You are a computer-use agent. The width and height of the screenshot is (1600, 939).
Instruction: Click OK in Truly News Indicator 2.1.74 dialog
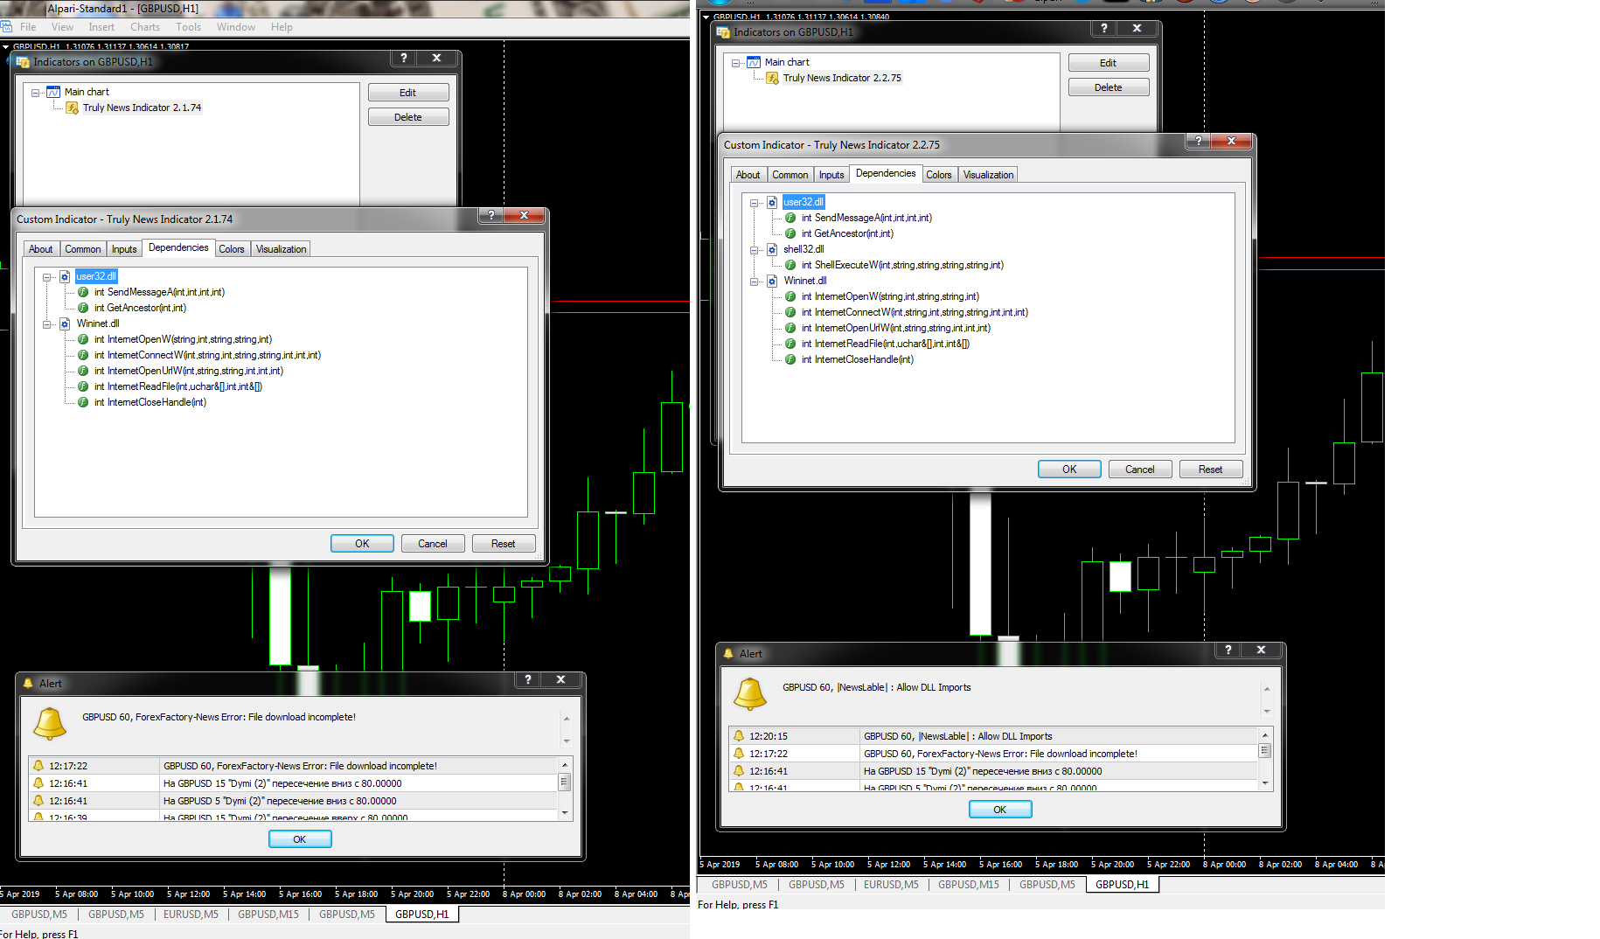[x=362, y=544]
